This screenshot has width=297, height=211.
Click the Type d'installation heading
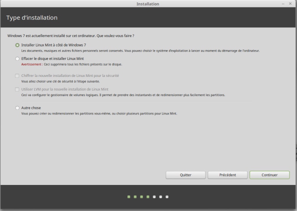(x=32, y=18)
